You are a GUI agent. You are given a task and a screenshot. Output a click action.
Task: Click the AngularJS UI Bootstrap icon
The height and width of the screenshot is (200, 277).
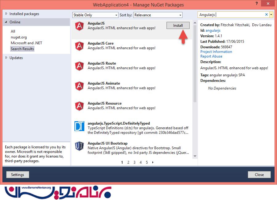79,146
